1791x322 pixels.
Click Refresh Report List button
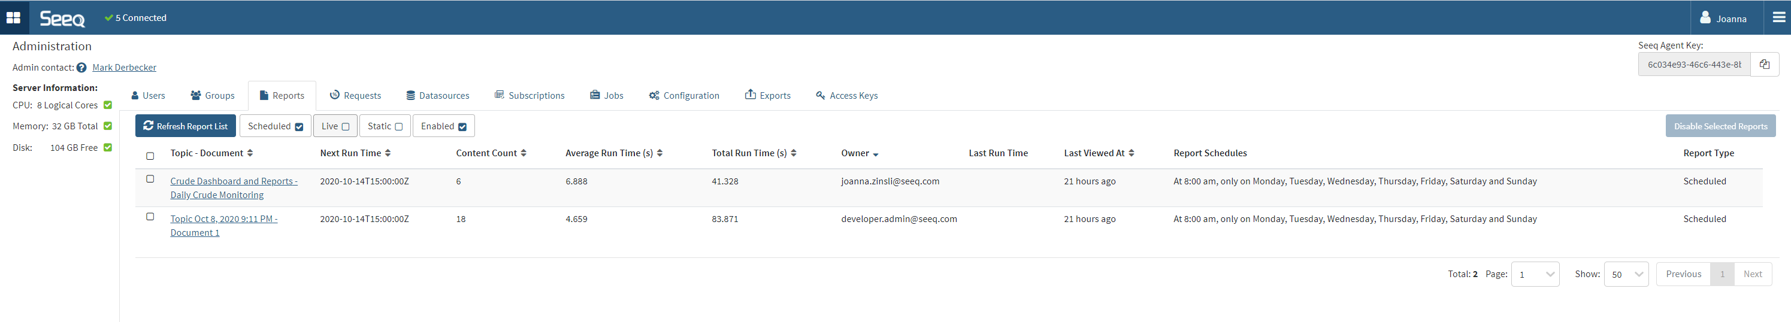coord(186,126)
